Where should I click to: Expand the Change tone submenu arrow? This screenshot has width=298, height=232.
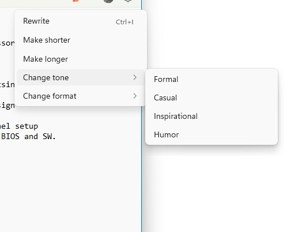click(135, 77)
